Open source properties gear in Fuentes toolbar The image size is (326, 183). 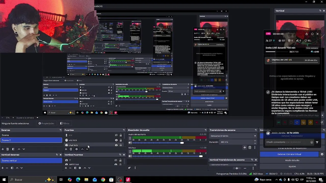76,149
